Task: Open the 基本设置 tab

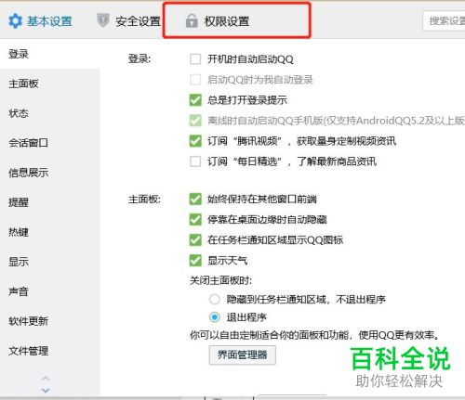Action: pyautogui.click(x=40, y=21)
